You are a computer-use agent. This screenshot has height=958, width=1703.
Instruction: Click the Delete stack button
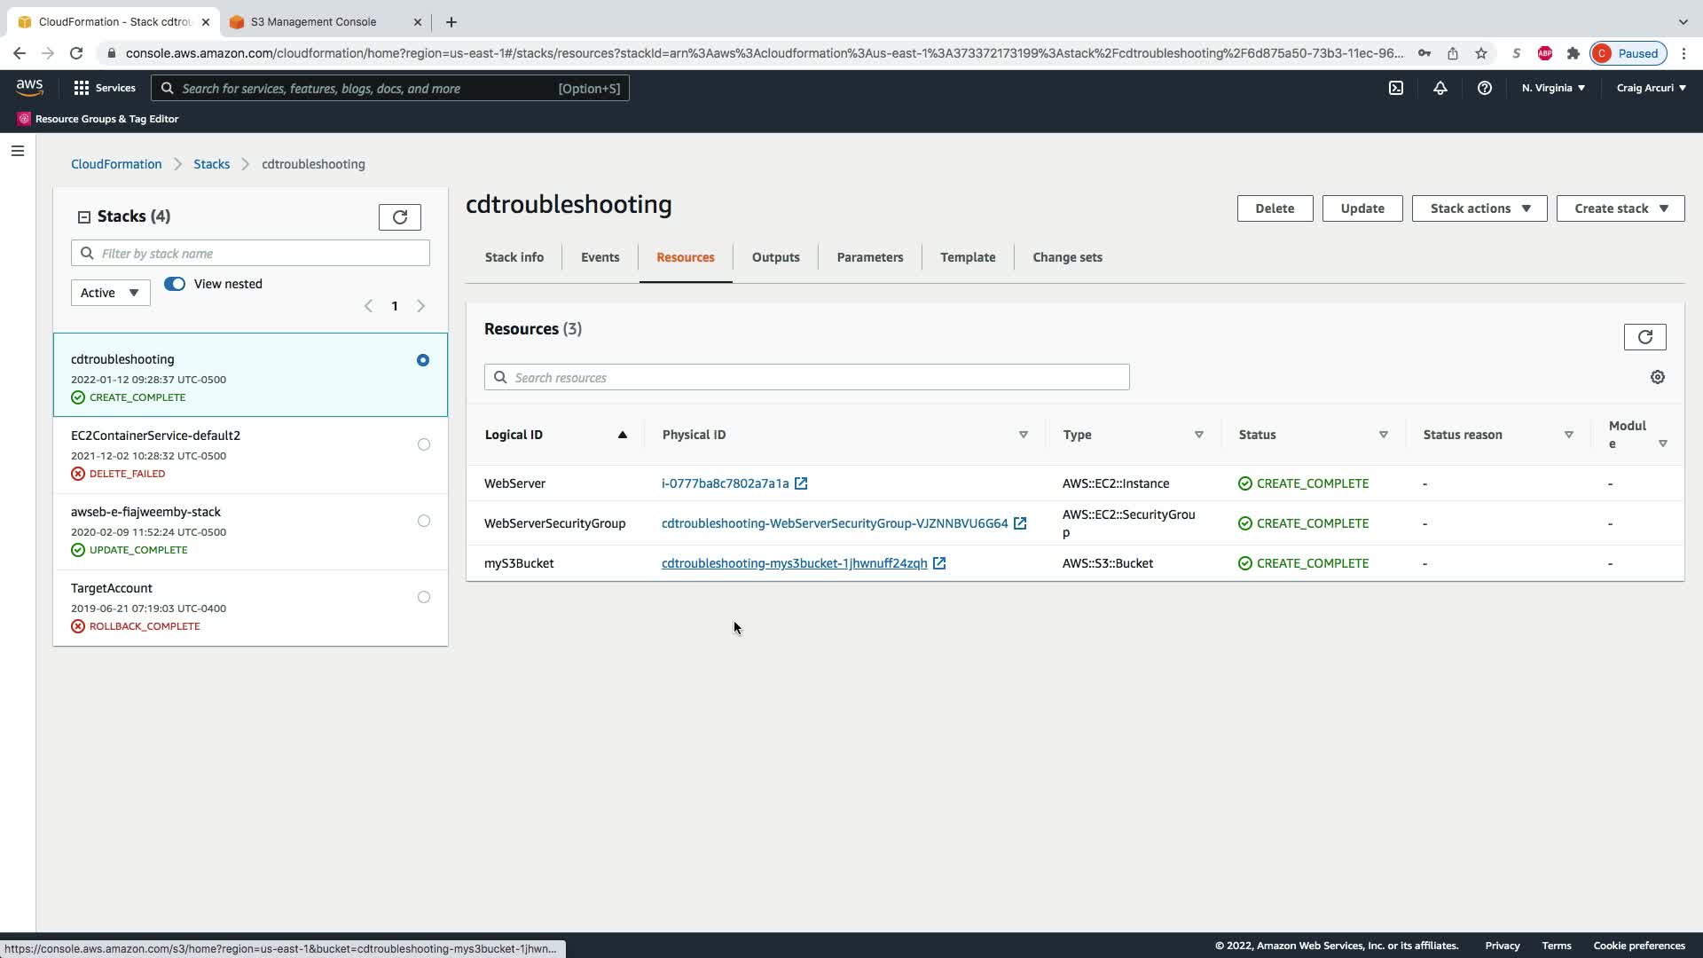(1275, 208)
